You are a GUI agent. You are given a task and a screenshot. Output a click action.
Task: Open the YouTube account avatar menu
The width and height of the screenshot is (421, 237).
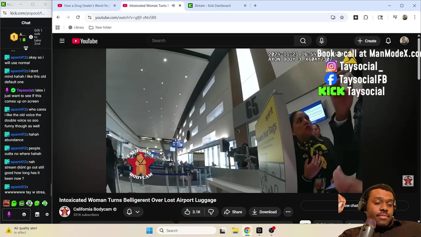404,41
